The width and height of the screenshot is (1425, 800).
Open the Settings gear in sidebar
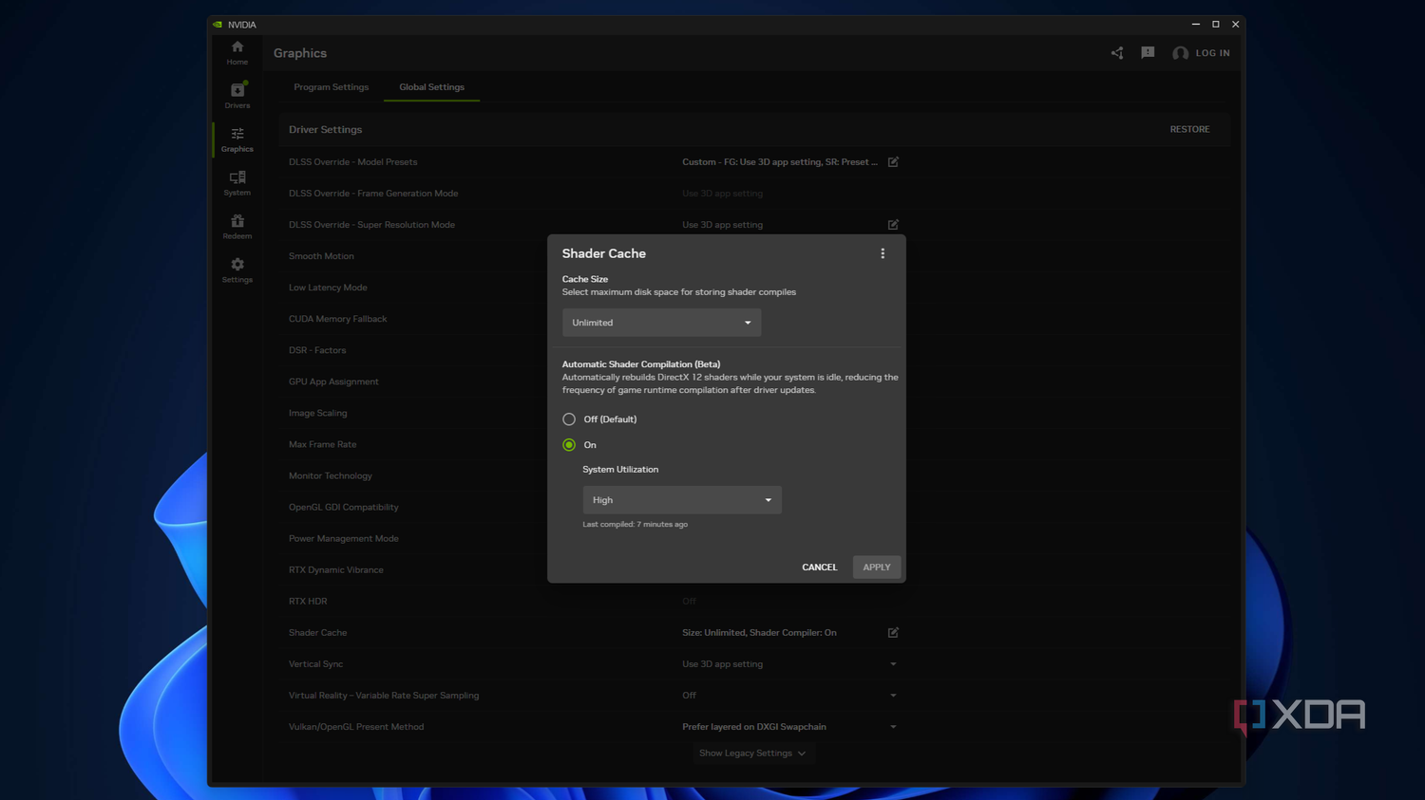[237, 270]
